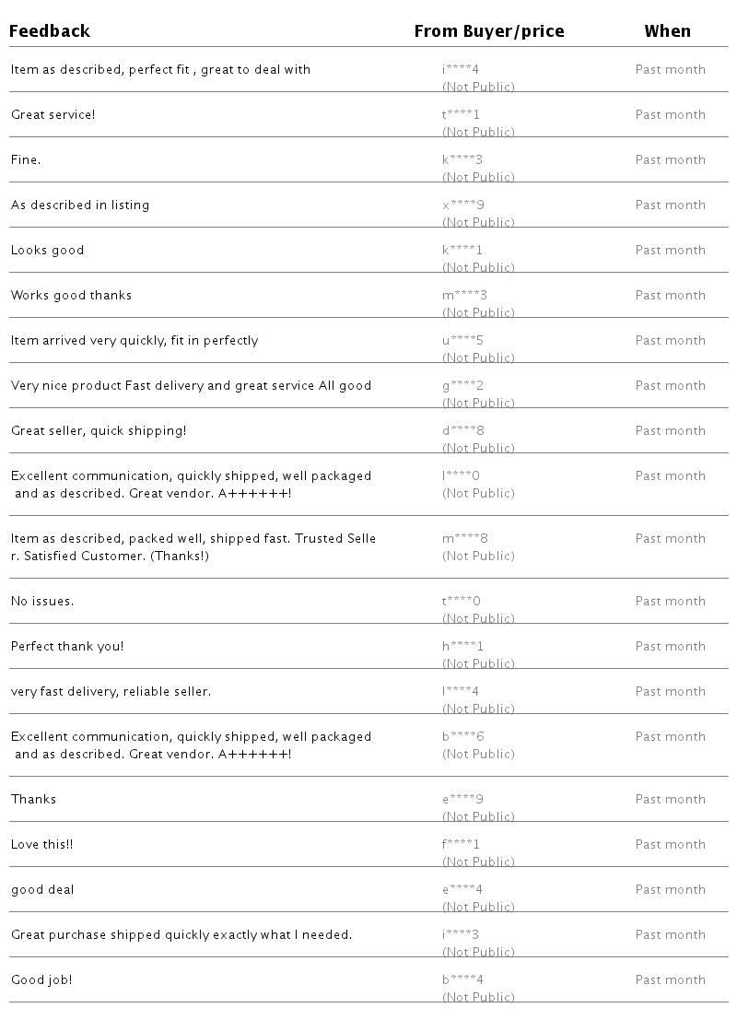Select buyer h****1 beside Perfect thank you
Viewport: 737px width, 1020px height.
462,647
